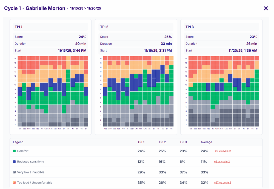Click the orange Too loud / Uncomfortable legend icon
The image size is (274, 189).
tap(14, 183)
